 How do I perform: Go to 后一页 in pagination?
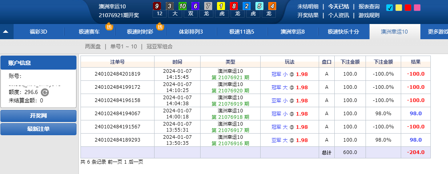tap(135, 162)
